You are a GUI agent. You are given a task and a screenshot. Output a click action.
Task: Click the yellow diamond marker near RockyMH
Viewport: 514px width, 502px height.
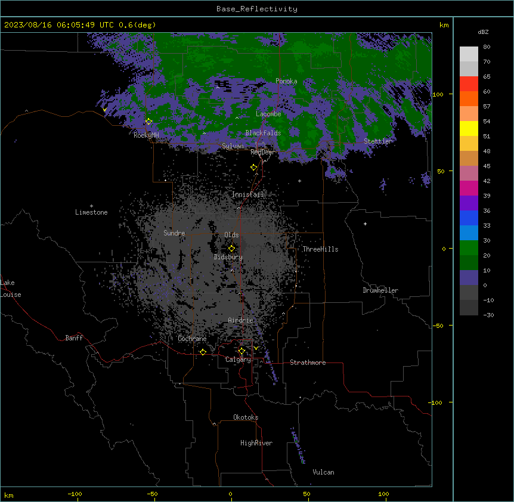[148, 122]
